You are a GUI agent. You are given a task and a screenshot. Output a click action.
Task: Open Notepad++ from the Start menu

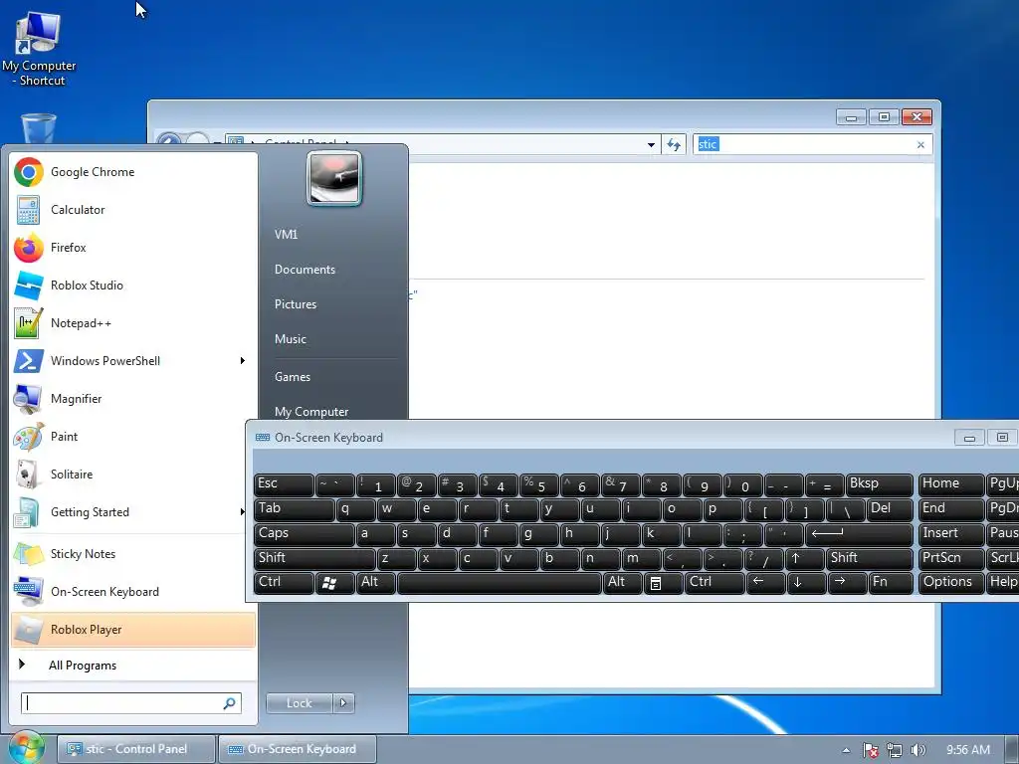point(133,323)
